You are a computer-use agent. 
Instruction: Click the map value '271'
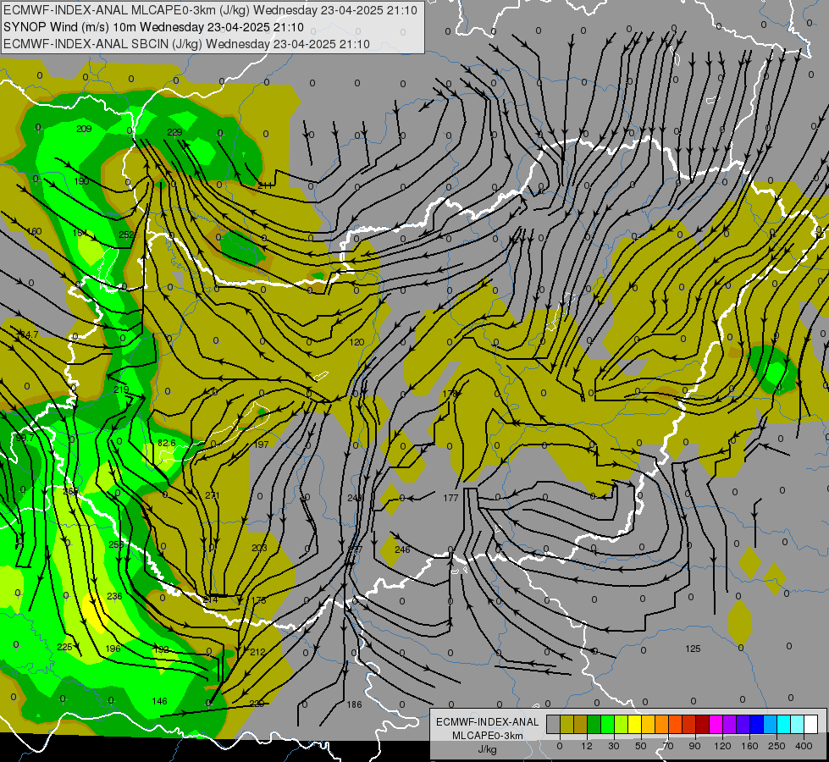213,495
